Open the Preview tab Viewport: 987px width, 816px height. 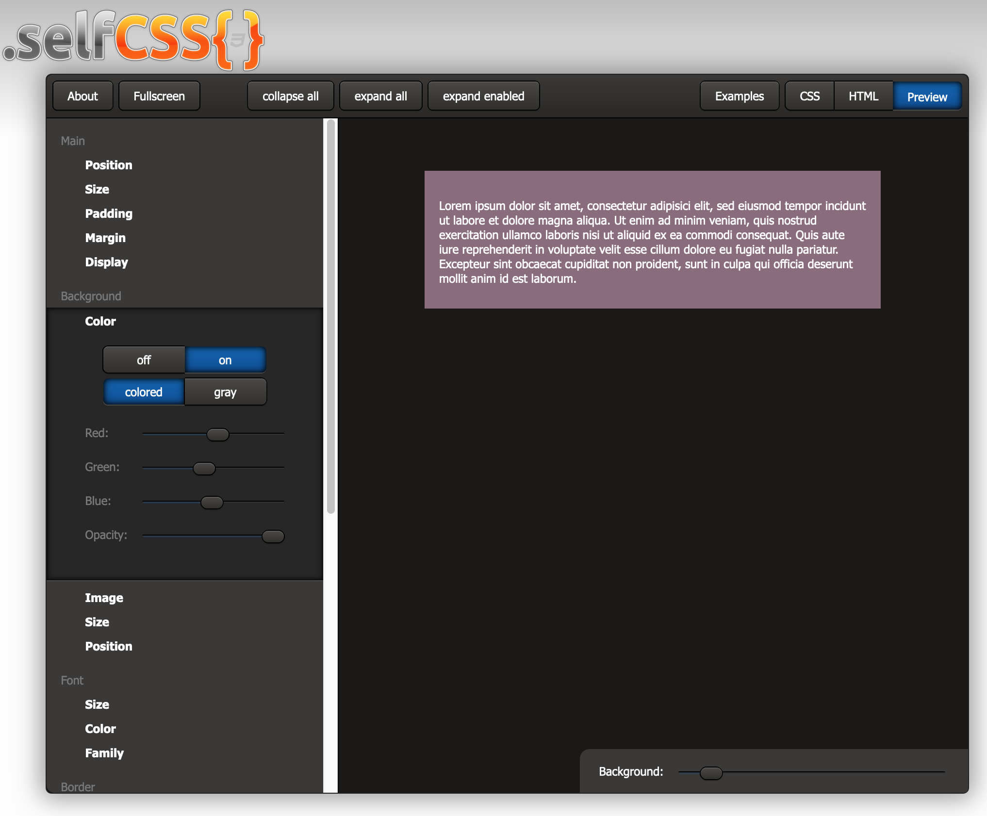click(927, 97)
